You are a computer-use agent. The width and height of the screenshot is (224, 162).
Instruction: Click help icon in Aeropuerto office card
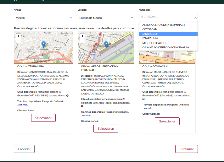click(x=82, y=106)
